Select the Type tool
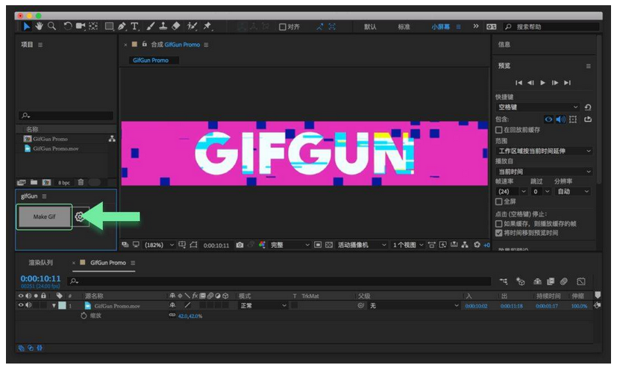The width and height of the screenshot is (617, 368). 134,26
